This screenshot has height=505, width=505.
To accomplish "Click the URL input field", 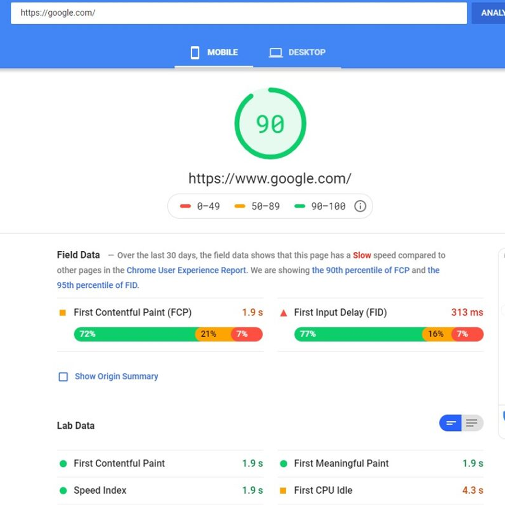I will click(x=238, y=13).
